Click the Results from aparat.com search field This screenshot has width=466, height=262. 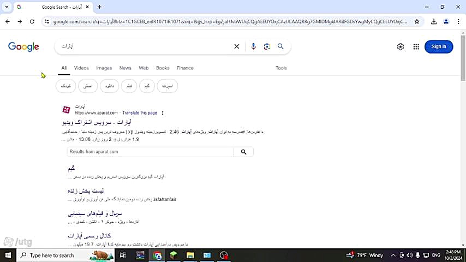click(x=150, y=152)
